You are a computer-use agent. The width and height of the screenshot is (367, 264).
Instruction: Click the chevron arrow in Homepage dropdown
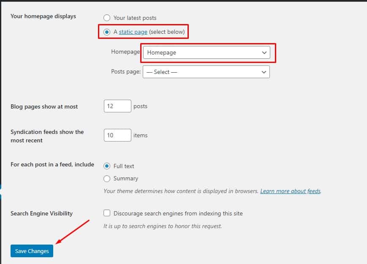point(264,53)
